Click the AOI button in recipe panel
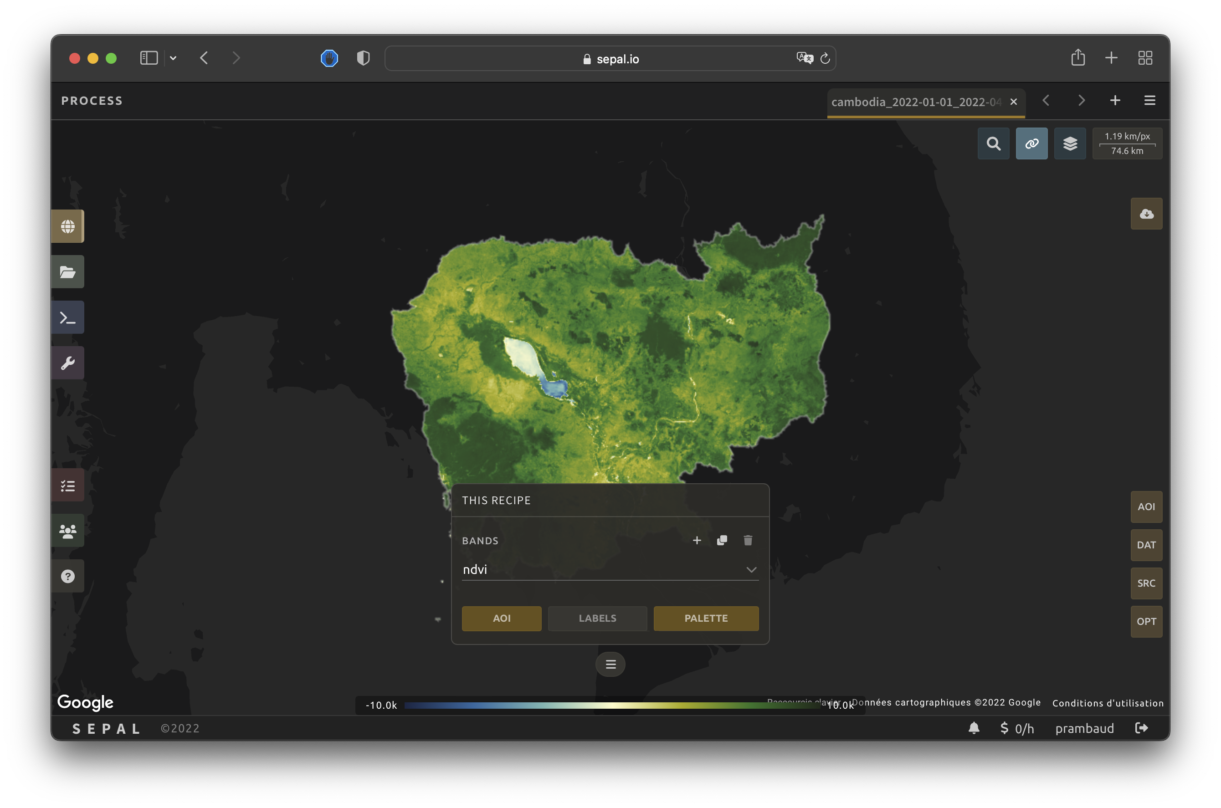 pyautogui.click(x=501, y=619)
